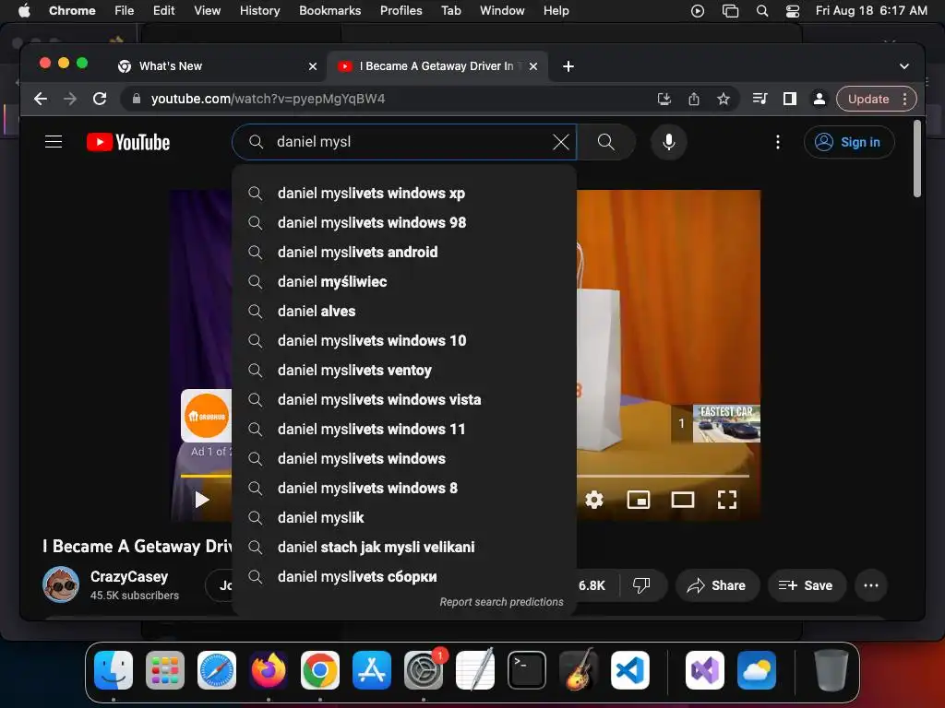Open the View menu
945x708 pixels.
click(207, 10)
